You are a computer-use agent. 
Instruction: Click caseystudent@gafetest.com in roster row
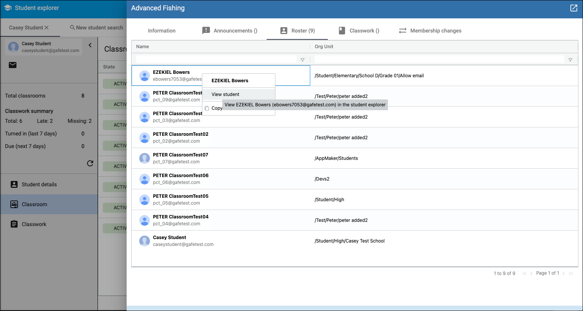pos(183,244)
